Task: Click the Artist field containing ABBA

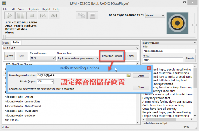Action: tap(163, 60)
